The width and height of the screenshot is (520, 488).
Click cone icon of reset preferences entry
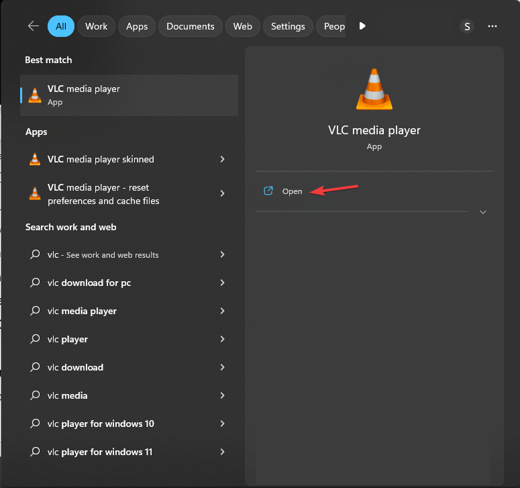point(35,193)
